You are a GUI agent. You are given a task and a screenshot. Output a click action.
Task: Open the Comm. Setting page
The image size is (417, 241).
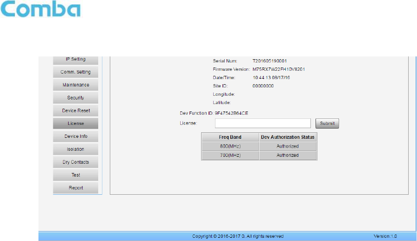76,72
